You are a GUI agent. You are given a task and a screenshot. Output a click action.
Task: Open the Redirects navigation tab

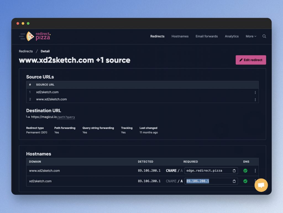click(157, 36)
